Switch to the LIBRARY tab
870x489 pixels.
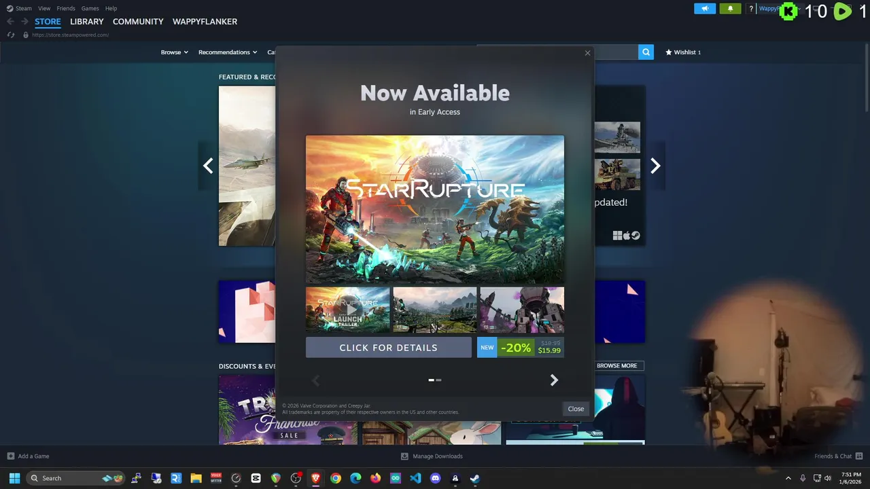pos(87,22)
